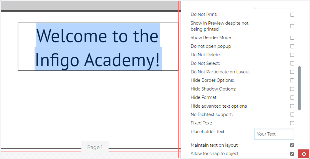Check the Hide Format option
The width and height of the screenshot is (310, 159).
coord(292,98)
